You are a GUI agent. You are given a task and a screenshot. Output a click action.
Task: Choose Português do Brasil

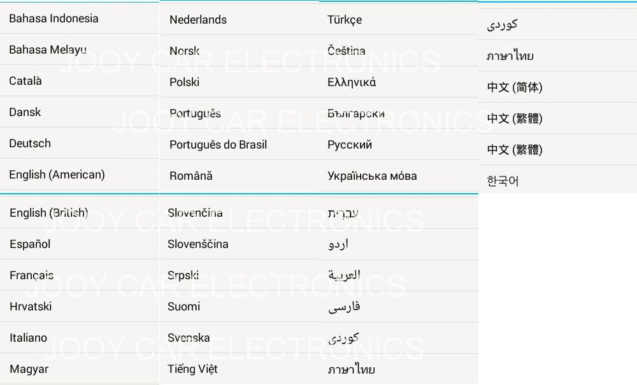pos(218,145)
